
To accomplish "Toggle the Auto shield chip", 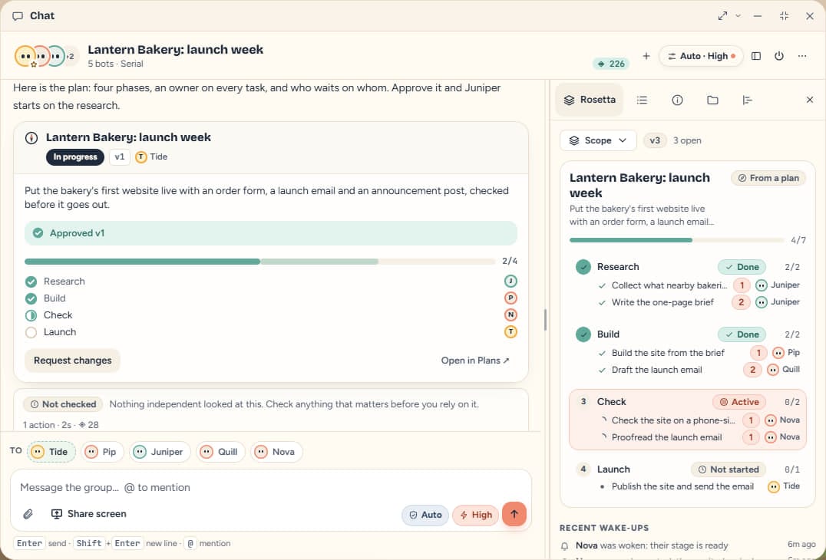I will coord(425,515).
